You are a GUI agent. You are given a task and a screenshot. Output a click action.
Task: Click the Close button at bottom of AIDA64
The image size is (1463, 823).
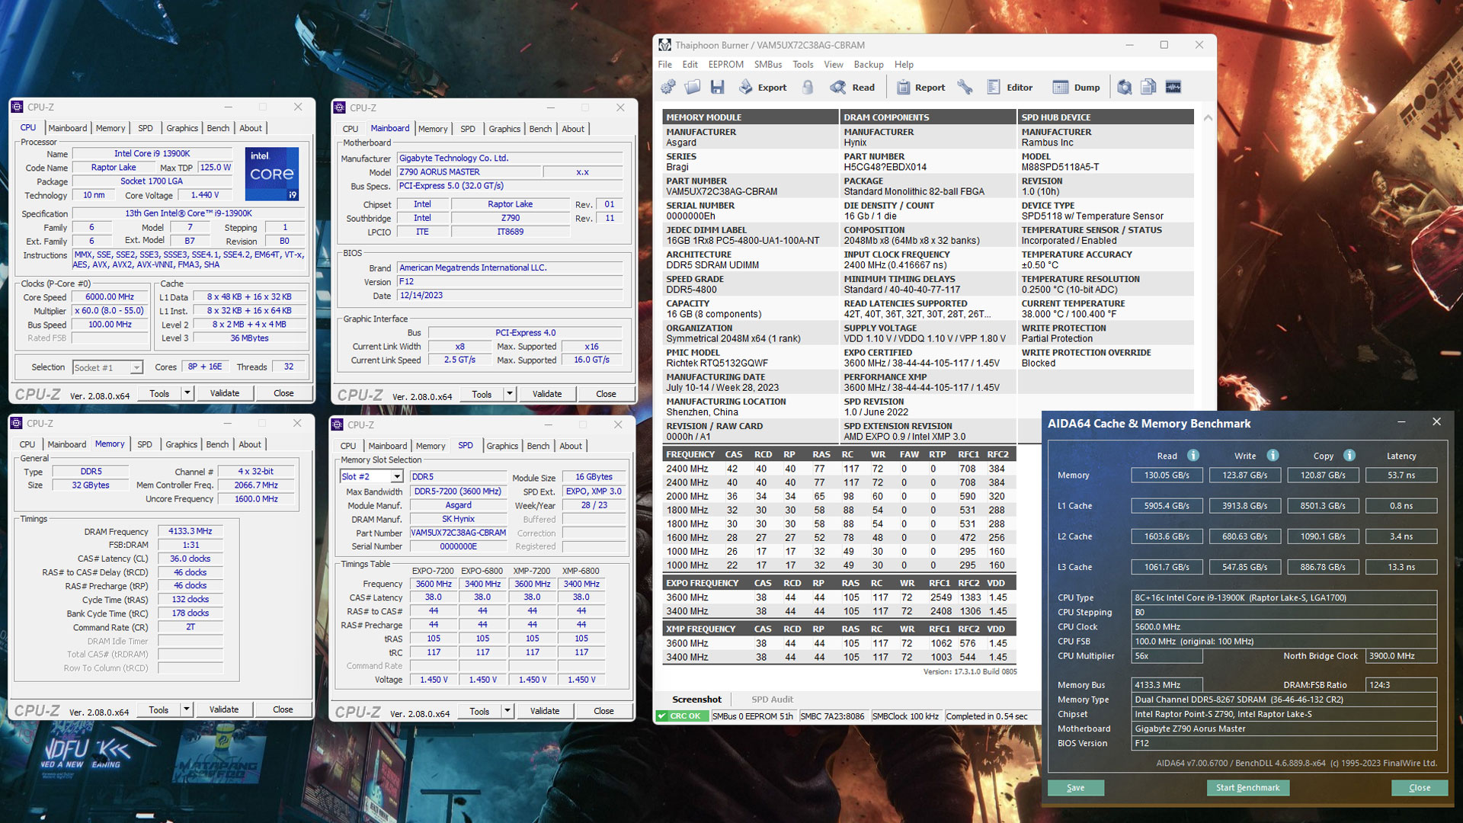(x=1420, y=788)
